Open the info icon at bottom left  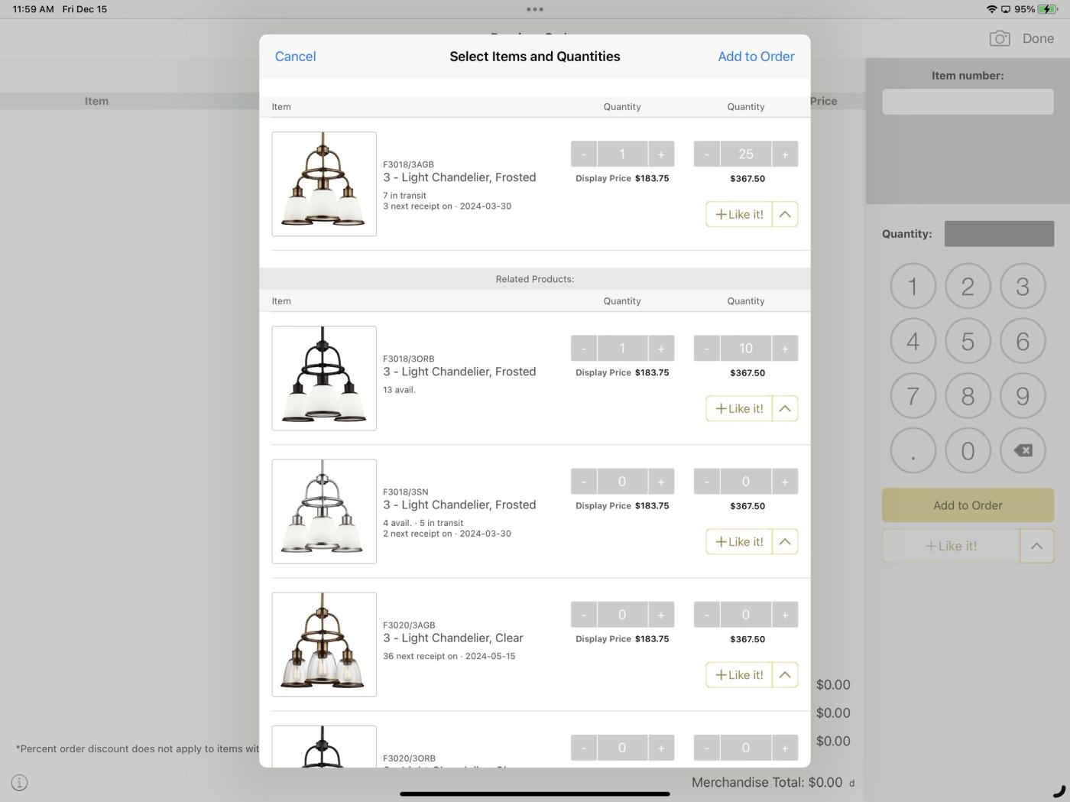(20, 782)
